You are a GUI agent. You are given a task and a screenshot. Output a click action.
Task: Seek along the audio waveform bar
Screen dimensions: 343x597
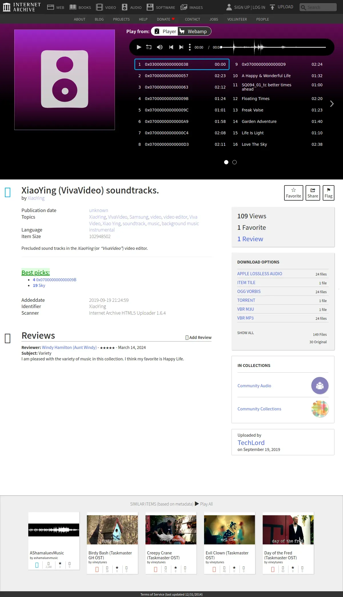pos(274,47)
